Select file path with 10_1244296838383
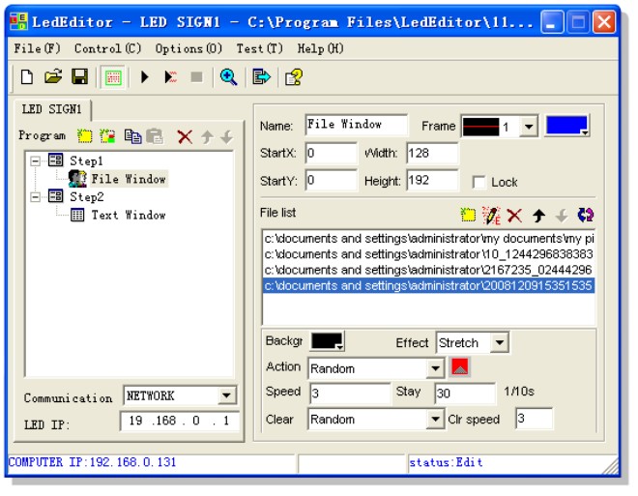This screenshot has width=638, height=496. point(429,254)
